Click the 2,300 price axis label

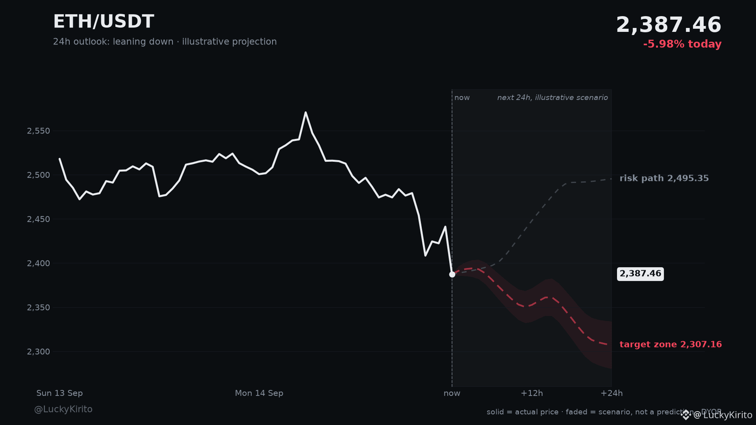coord(39,352)
